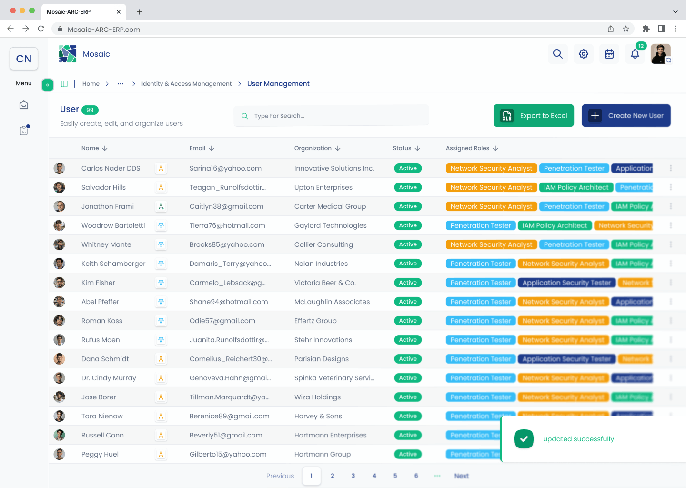Click group icon beside Woodrow Bartoletti
This screenshot has width=686, height=488.
click(161, 225)
